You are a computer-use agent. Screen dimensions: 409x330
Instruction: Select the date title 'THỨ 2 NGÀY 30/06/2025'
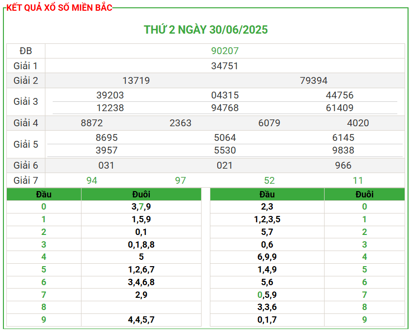tap(206, 30)
